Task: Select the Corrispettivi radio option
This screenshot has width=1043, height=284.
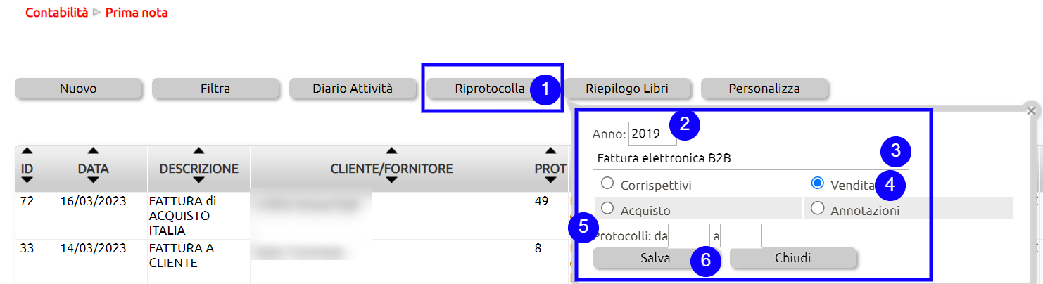Action: pos(608,183)
